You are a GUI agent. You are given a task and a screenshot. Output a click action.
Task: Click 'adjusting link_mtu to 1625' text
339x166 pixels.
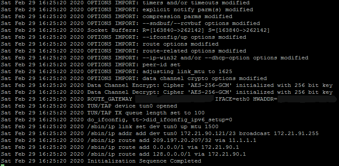point(187,71)
